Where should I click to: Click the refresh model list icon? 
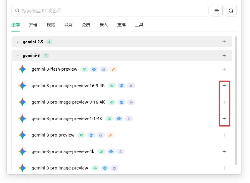[231, 11]
